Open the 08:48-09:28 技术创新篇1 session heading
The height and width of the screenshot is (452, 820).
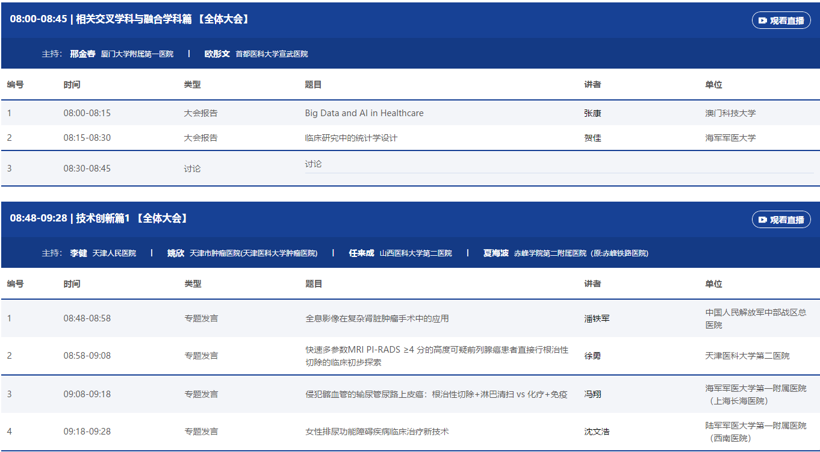click(x=99, y=218)
